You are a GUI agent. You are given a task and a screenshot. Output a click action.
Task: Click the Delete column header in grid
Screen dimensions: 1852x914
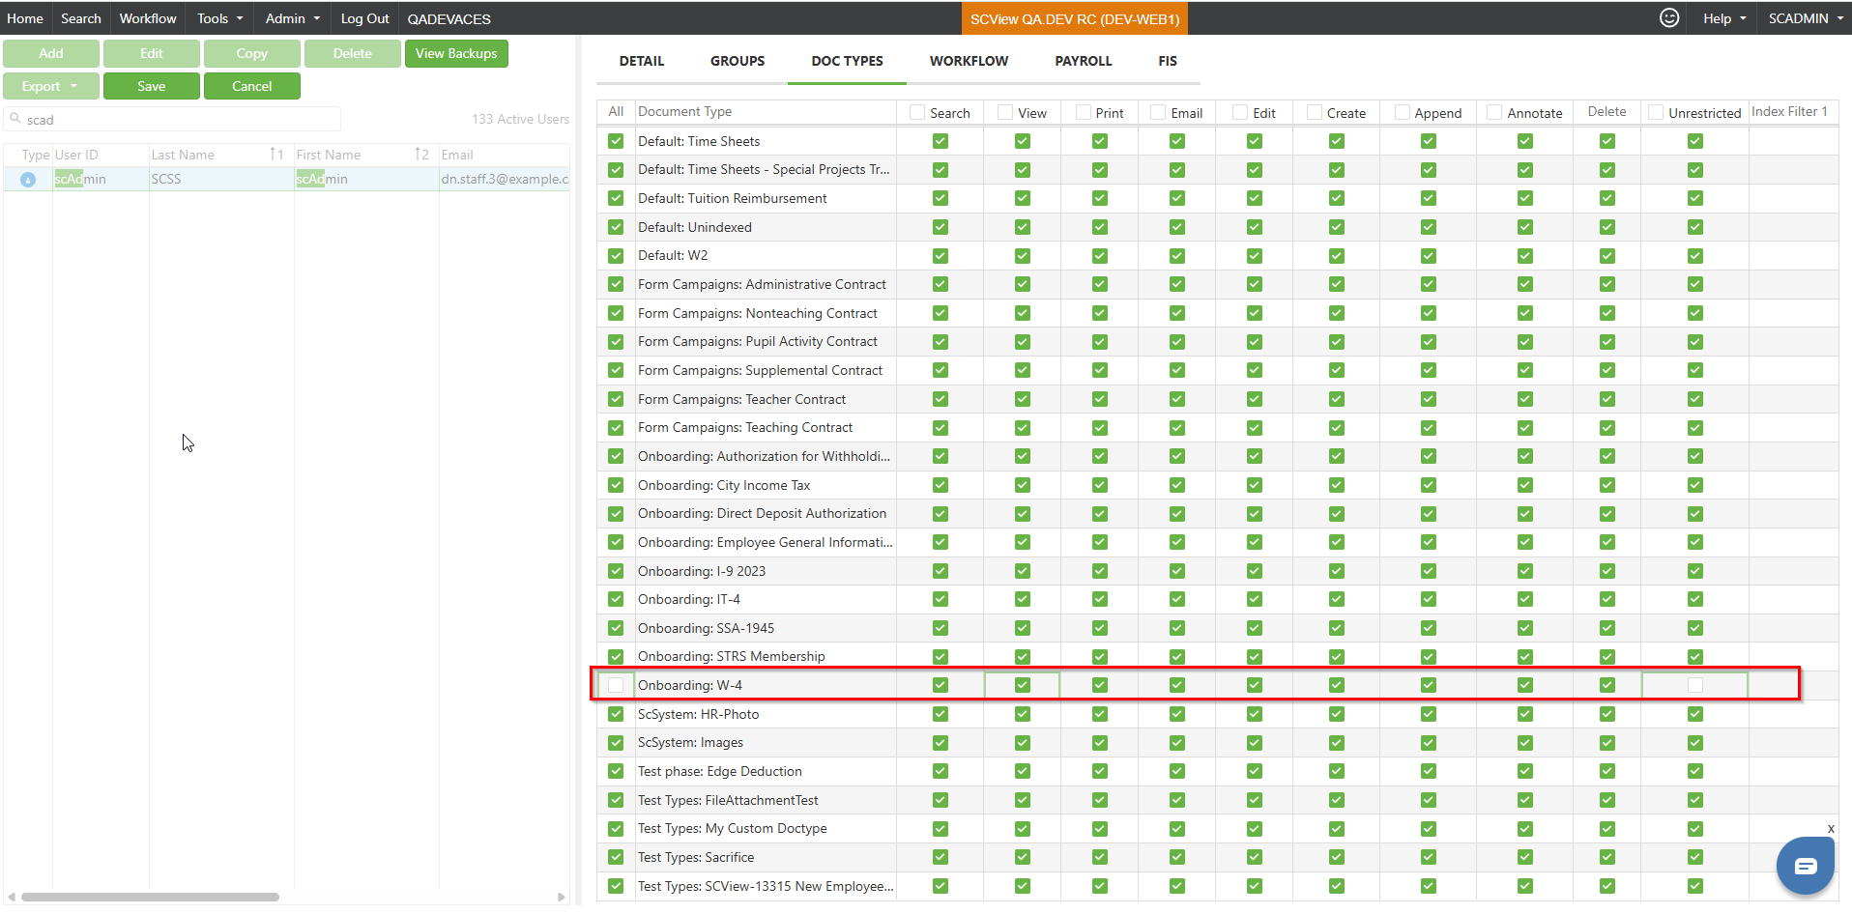pos(1606,112)
